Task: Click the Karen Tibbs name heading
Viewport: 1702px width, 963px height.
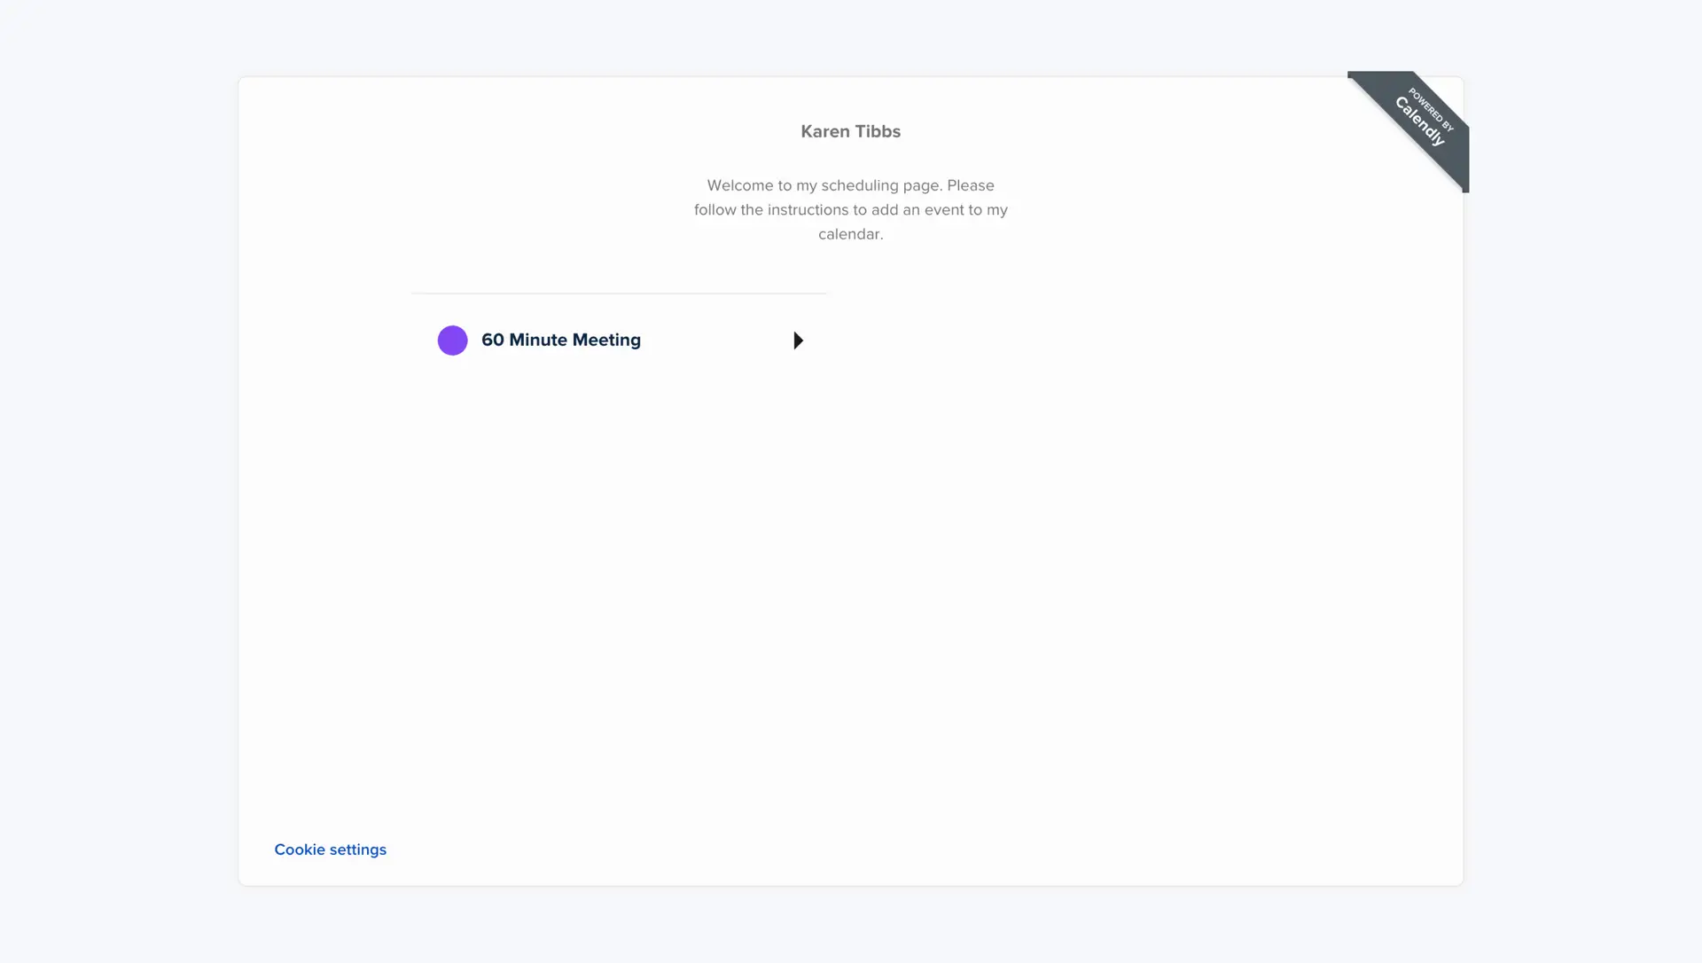Action: coord(850,131)
